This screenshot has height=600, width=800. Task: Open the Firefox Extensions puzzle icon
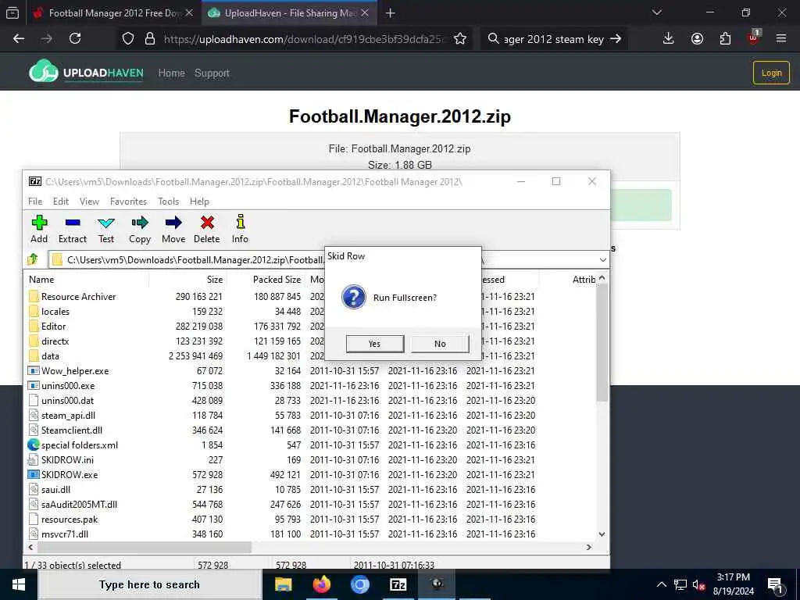coord(725,38)
